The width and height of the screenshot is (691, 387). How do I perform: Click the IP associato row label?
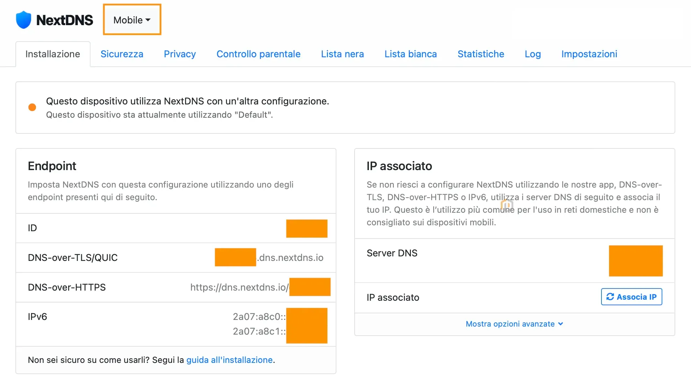click(x=393, y=298)
